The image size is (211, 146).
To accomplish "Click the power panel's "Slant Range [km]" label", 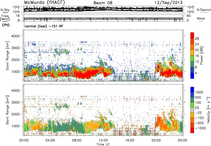I will click(x=7, y=56).
